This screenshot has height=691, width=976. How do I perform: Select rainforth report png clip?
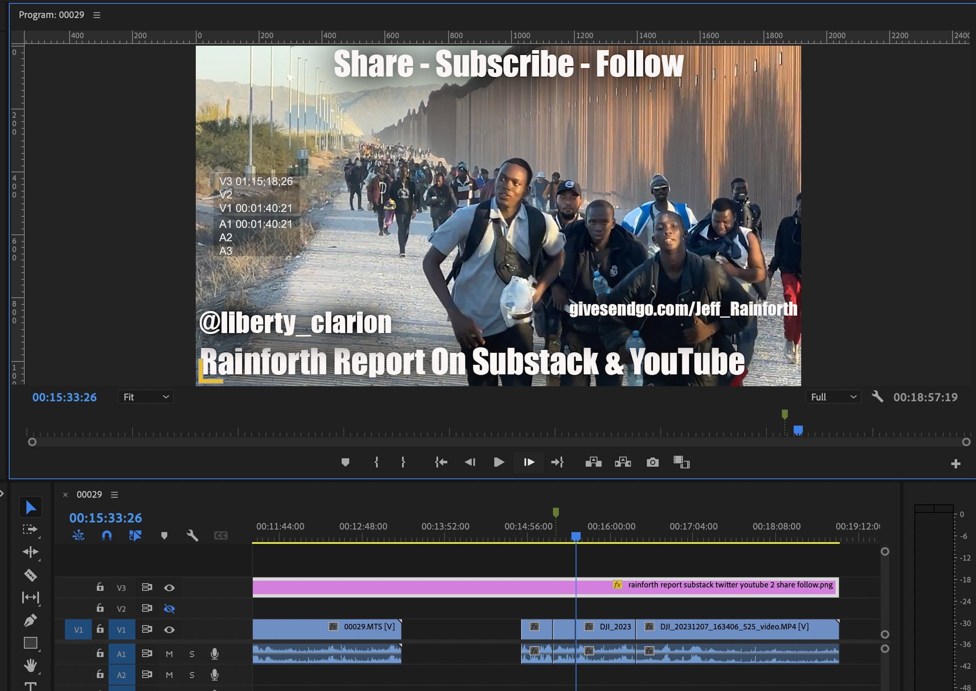pos(546,587)
